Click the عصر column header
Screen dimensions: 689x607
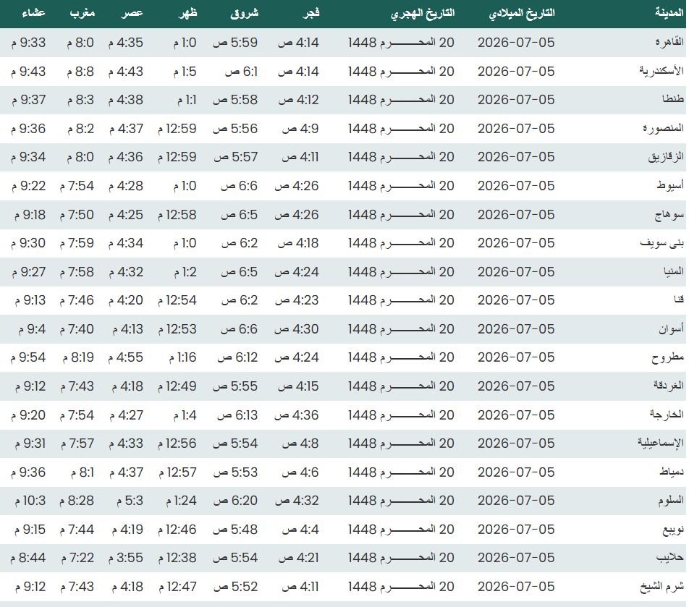(x=132, y=13)
